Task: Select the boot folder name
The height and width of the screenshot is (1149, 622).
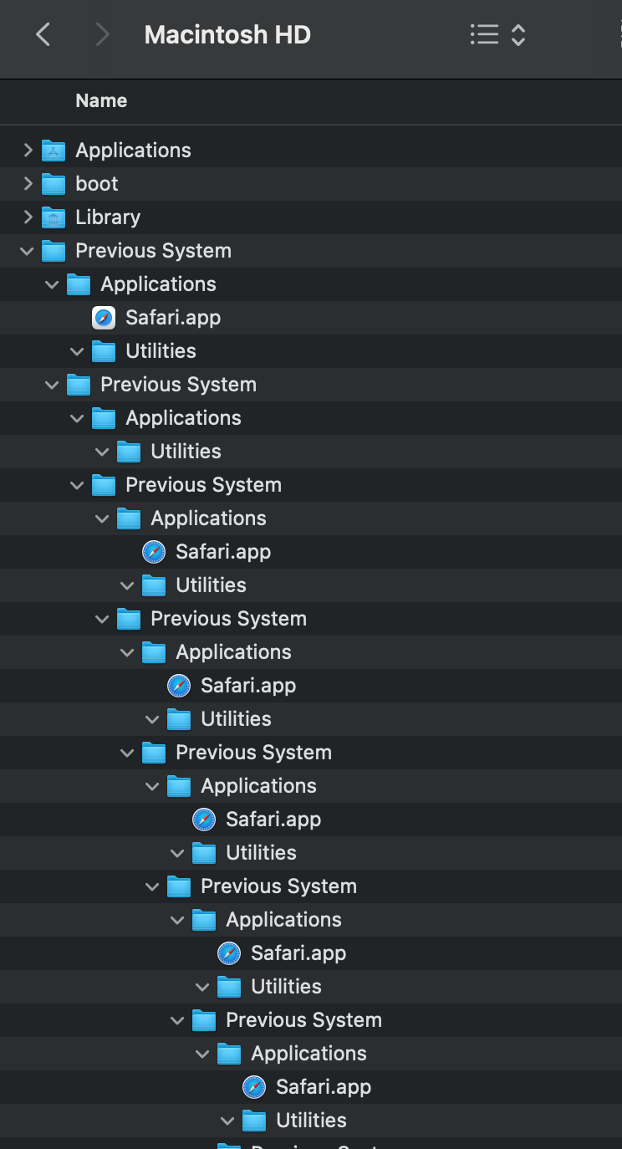Action: 97,184
